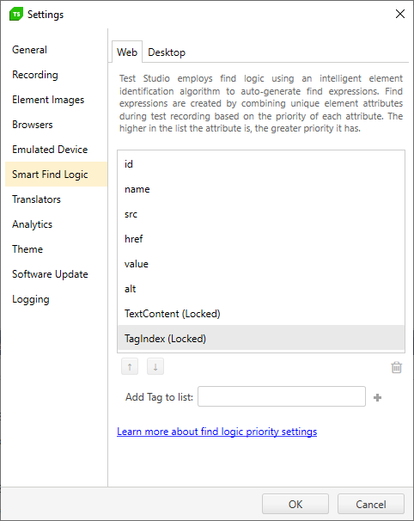Select the Web tab
414x521 pixels.
127,52
